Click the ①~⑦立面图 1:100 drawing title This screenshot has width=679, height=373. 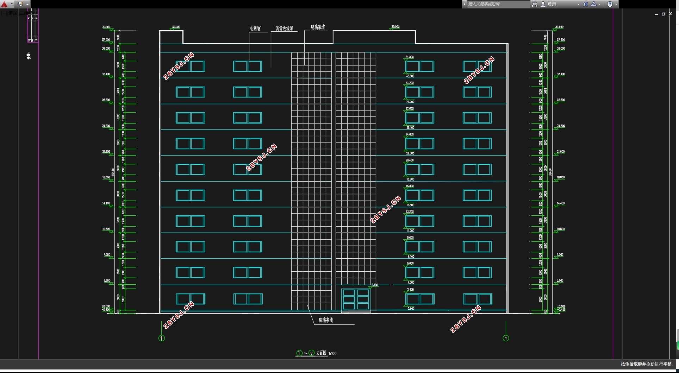tap(316, 353)
